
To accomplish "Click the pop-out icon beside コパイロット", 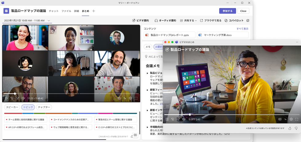I will [248, 21].
